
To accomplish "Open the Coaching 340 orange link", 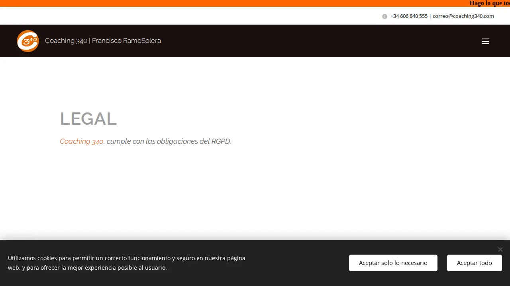I will 82,141.
